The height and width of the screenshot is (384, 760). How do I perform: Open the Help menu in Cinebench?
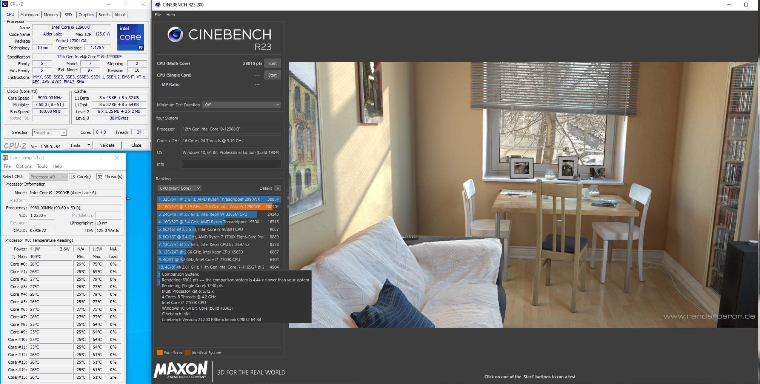click(171, 15)
